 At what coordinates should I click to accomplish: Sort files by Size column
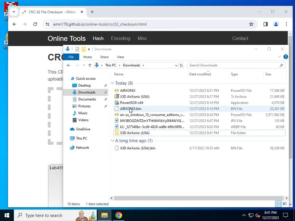pos(268,74)
